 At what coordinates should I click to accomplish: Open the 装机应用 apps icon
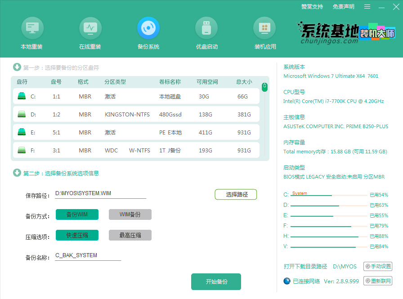click(x=265, y=28)
